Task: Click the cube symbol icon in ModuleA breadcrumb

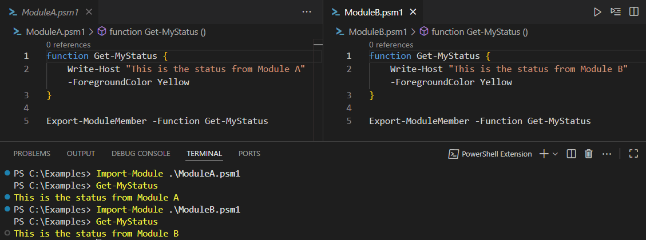Action: (x=101, y=31)
